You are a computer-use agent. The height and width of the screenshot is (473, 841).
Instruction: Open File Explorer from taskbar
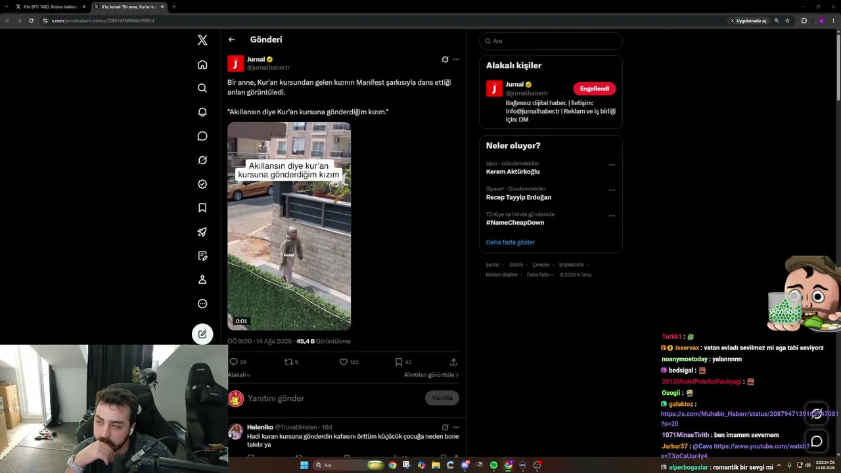click(x=436, y=465)
